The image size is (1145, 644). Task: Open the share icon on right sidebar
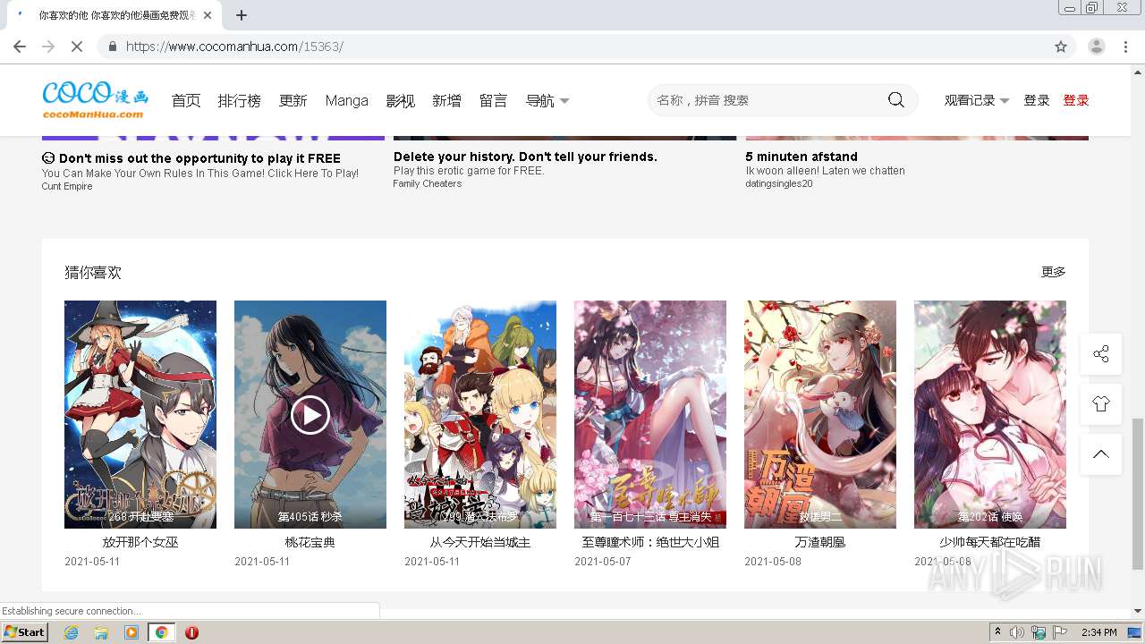tap(1101, 354)
